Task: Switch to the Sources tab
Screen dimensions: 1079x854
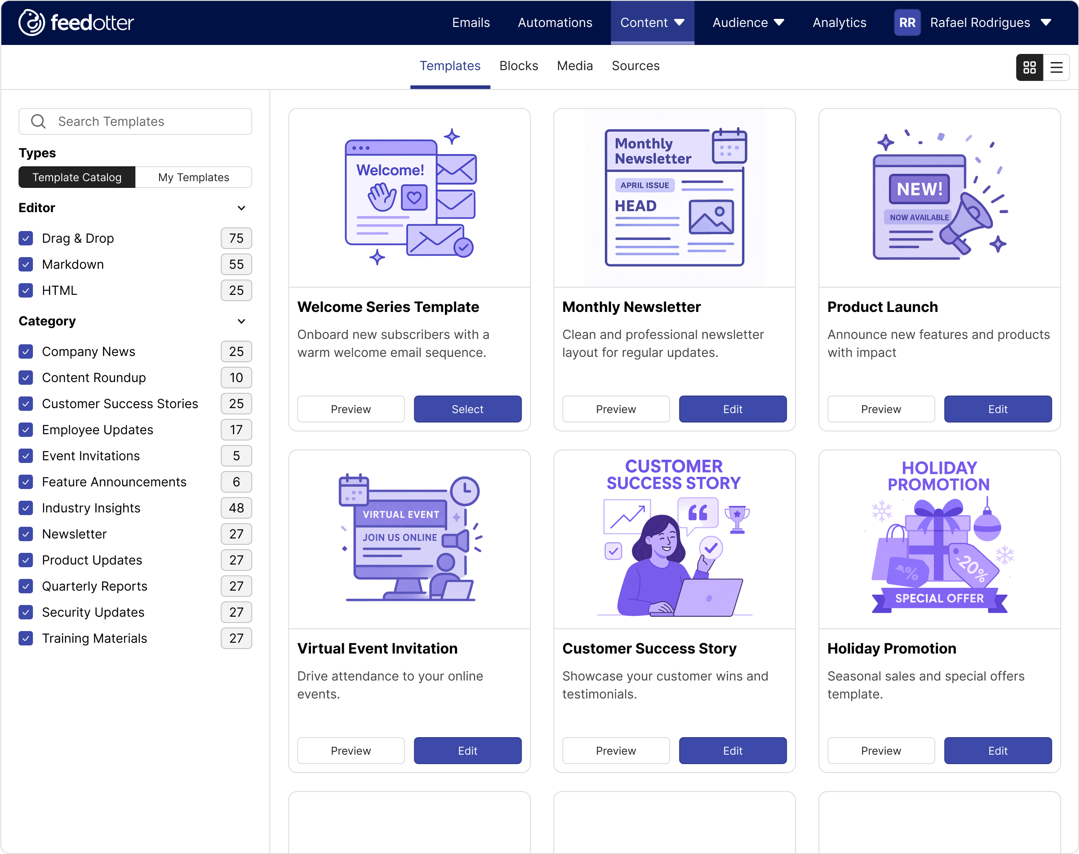Action: coord(635,66)
